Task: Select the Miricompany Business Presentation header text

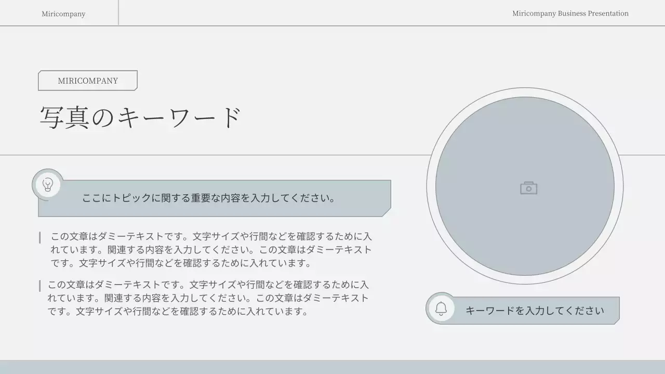Action: pos(570,14)
